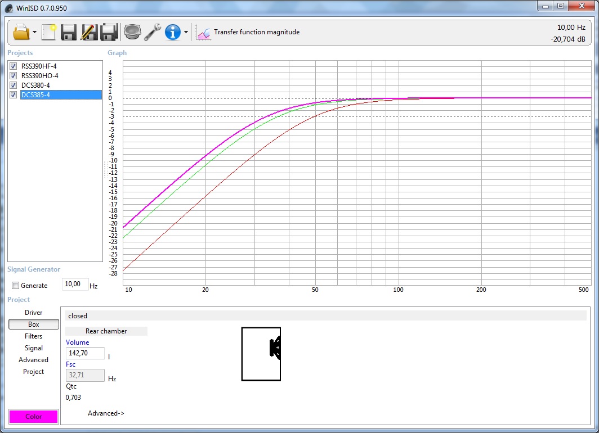Select Transfer function magnitude graph label
Image resolution: width=599 pixels, height=433 pixels.
(257, 32)
